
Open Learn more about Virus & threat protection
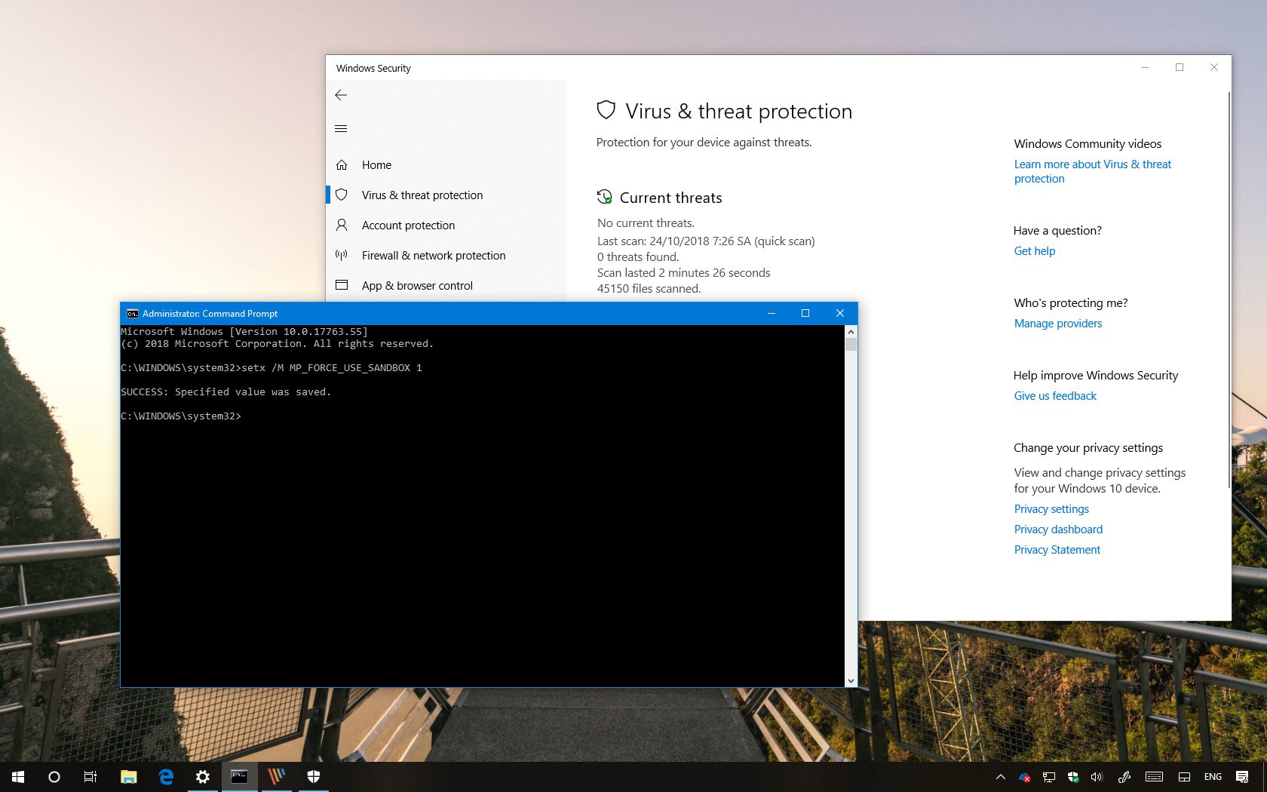tap(1092, 171)
